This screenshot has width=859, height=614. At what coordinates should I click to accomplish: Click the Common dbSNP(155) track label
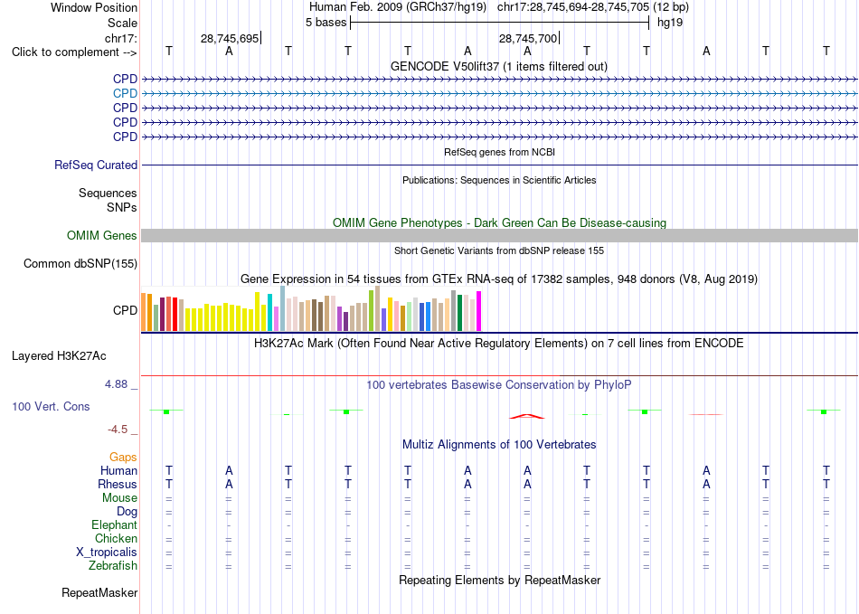click(x=80, y=263)
